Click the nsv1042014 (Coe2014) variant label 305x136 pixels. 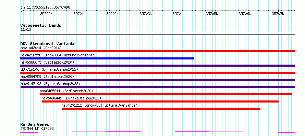pyautogui.click(x=41, y=48)
